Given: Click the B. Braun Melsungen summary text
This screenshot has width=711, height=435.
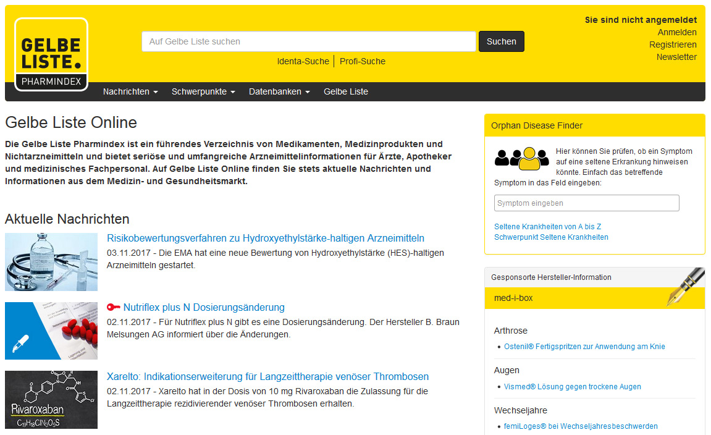Looking at the screenshot, I should pos(283,328).
